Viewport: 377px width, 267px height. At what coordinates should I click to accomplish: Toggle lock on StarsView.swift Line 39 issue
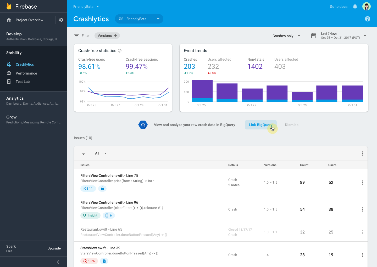tap(104, 261)
